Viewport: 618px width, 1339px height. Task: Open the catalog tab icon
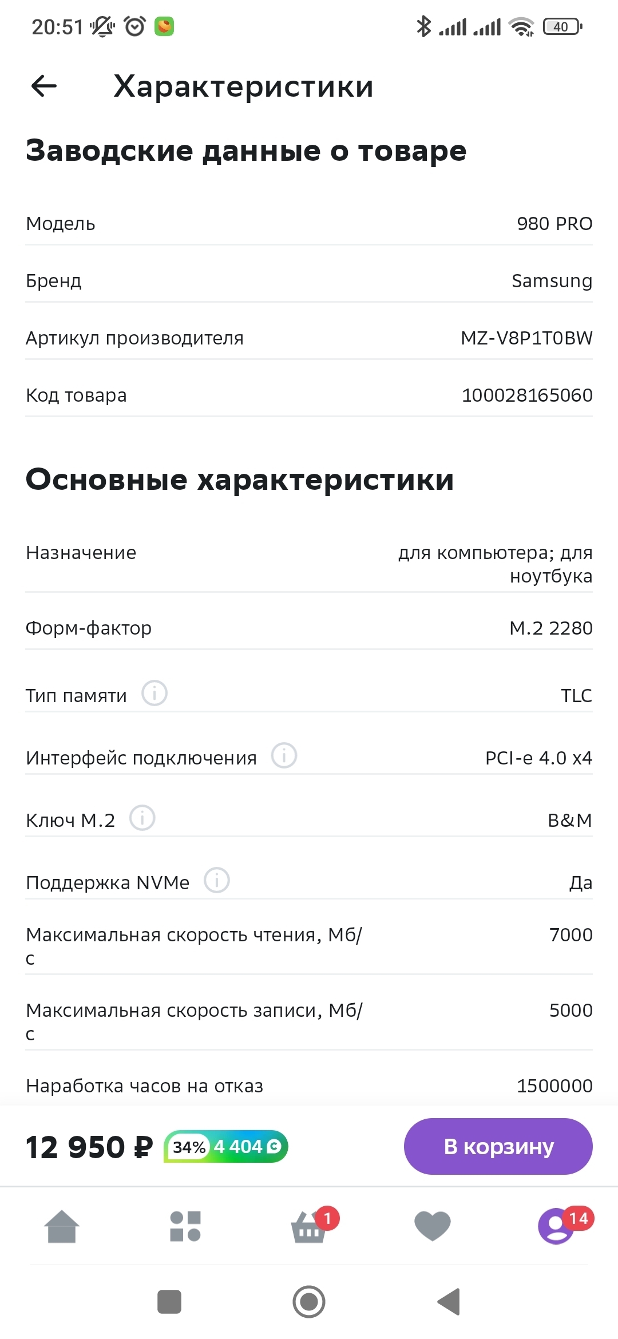click(185, 1227)
